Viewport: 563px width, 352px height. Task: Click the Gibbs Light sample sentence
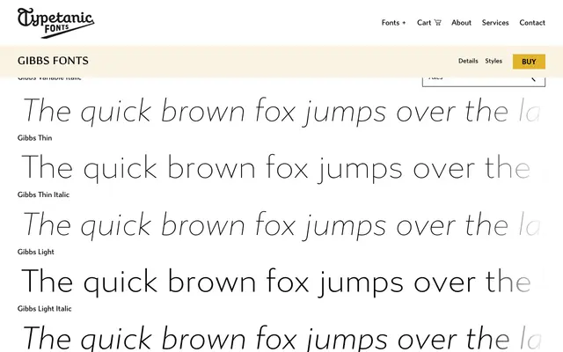(275, 282)
